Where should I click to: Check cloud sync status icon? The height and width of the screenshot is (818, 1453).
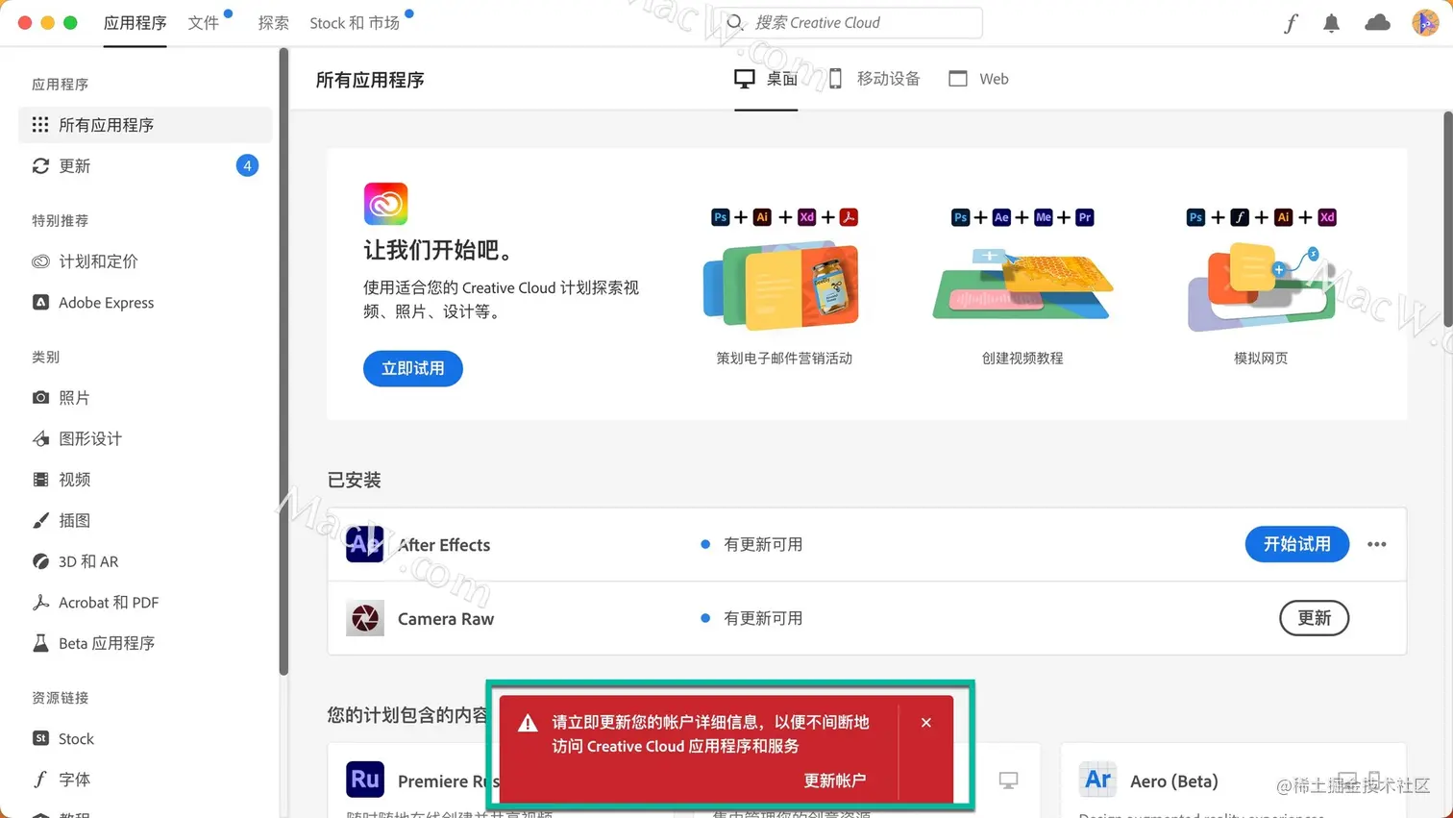coord(1377,22)
